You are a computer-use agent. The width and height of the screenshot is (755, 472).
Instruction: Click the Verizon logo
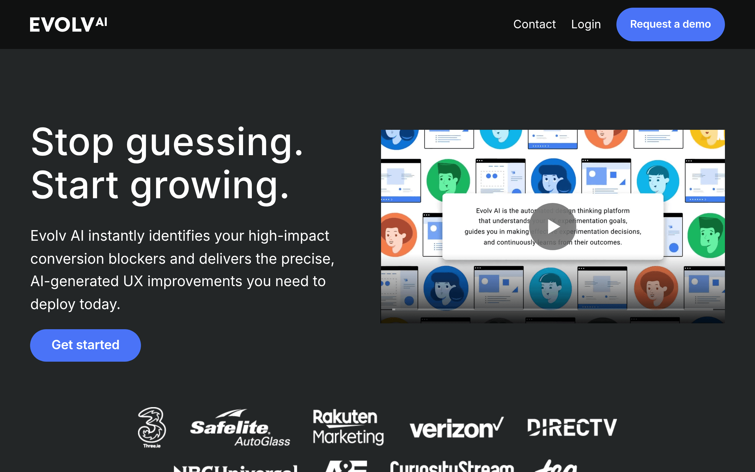click(x=457, y=428)
